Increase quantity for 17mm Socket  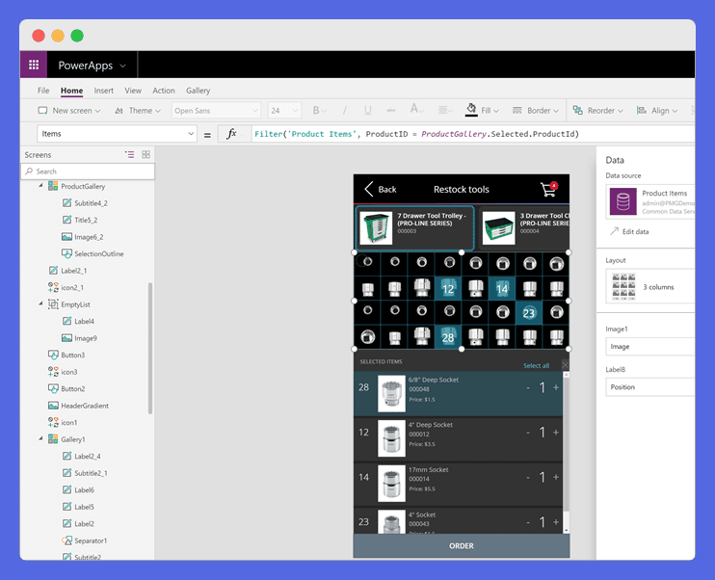(556, 477)
